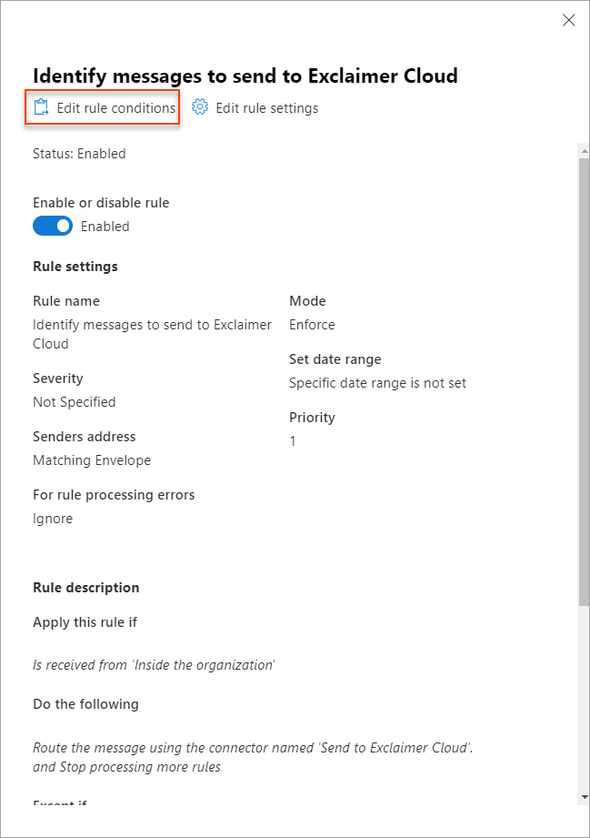Click the 'Route the message using the connector' action text
This screenshot has height=838, width=590.
pos(253,748)
